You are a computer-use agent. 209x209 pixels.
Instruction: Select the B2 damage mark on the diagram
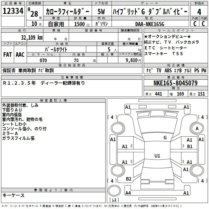point(129,179)
